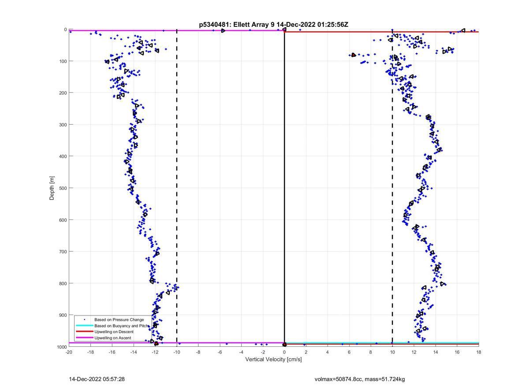Click the '700' depth axis tick label

(63, 251)
